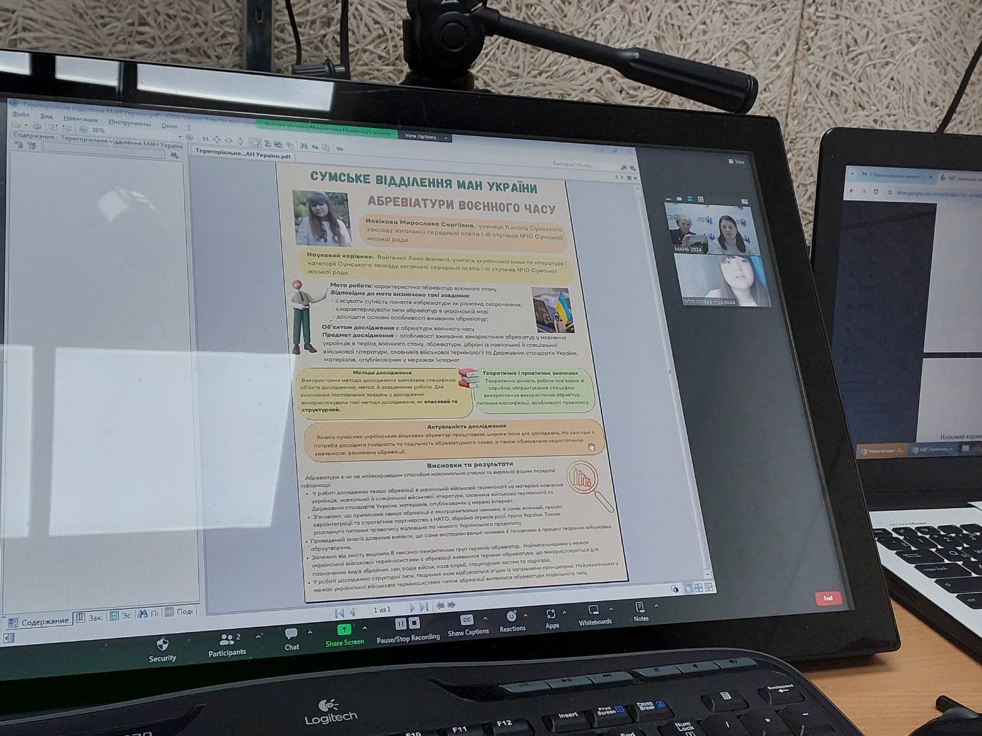
Task: Open meeting Notes
Action: point(640,610)
